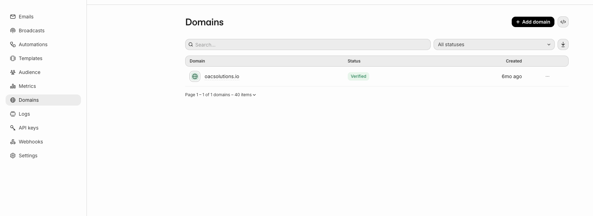593x216 pixels.
Task: Go to Broadcasts page
Action: coord(43,31)
